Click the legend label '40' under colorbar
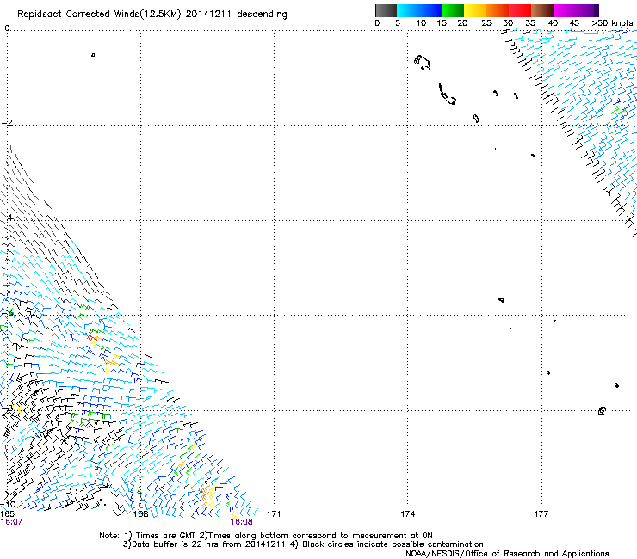 pyautogui.click(x=553, y=23)
